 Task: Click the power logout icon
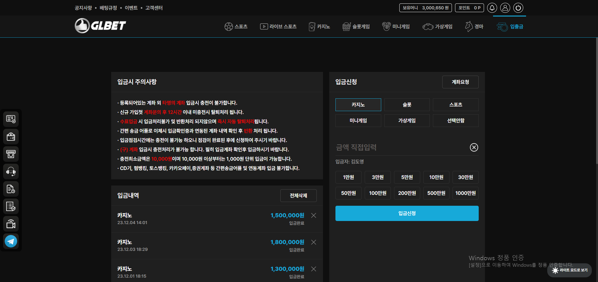[x=518, y=8]
